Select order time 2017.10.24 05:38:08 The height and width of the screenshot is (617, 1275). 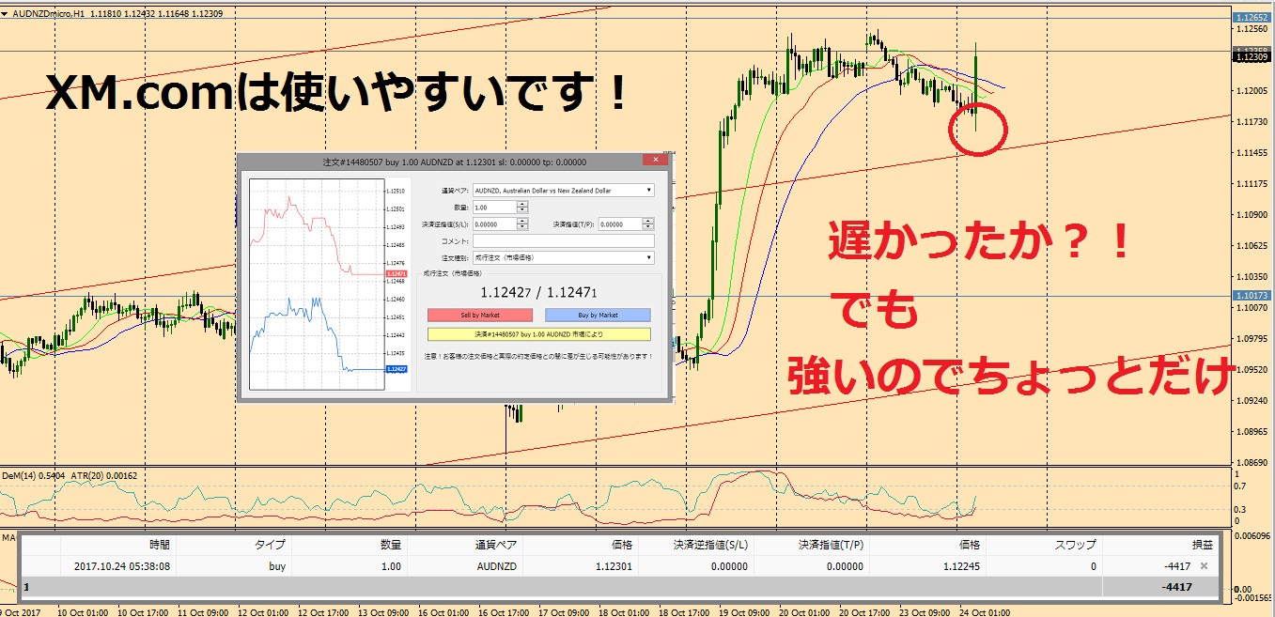(123, 566)
